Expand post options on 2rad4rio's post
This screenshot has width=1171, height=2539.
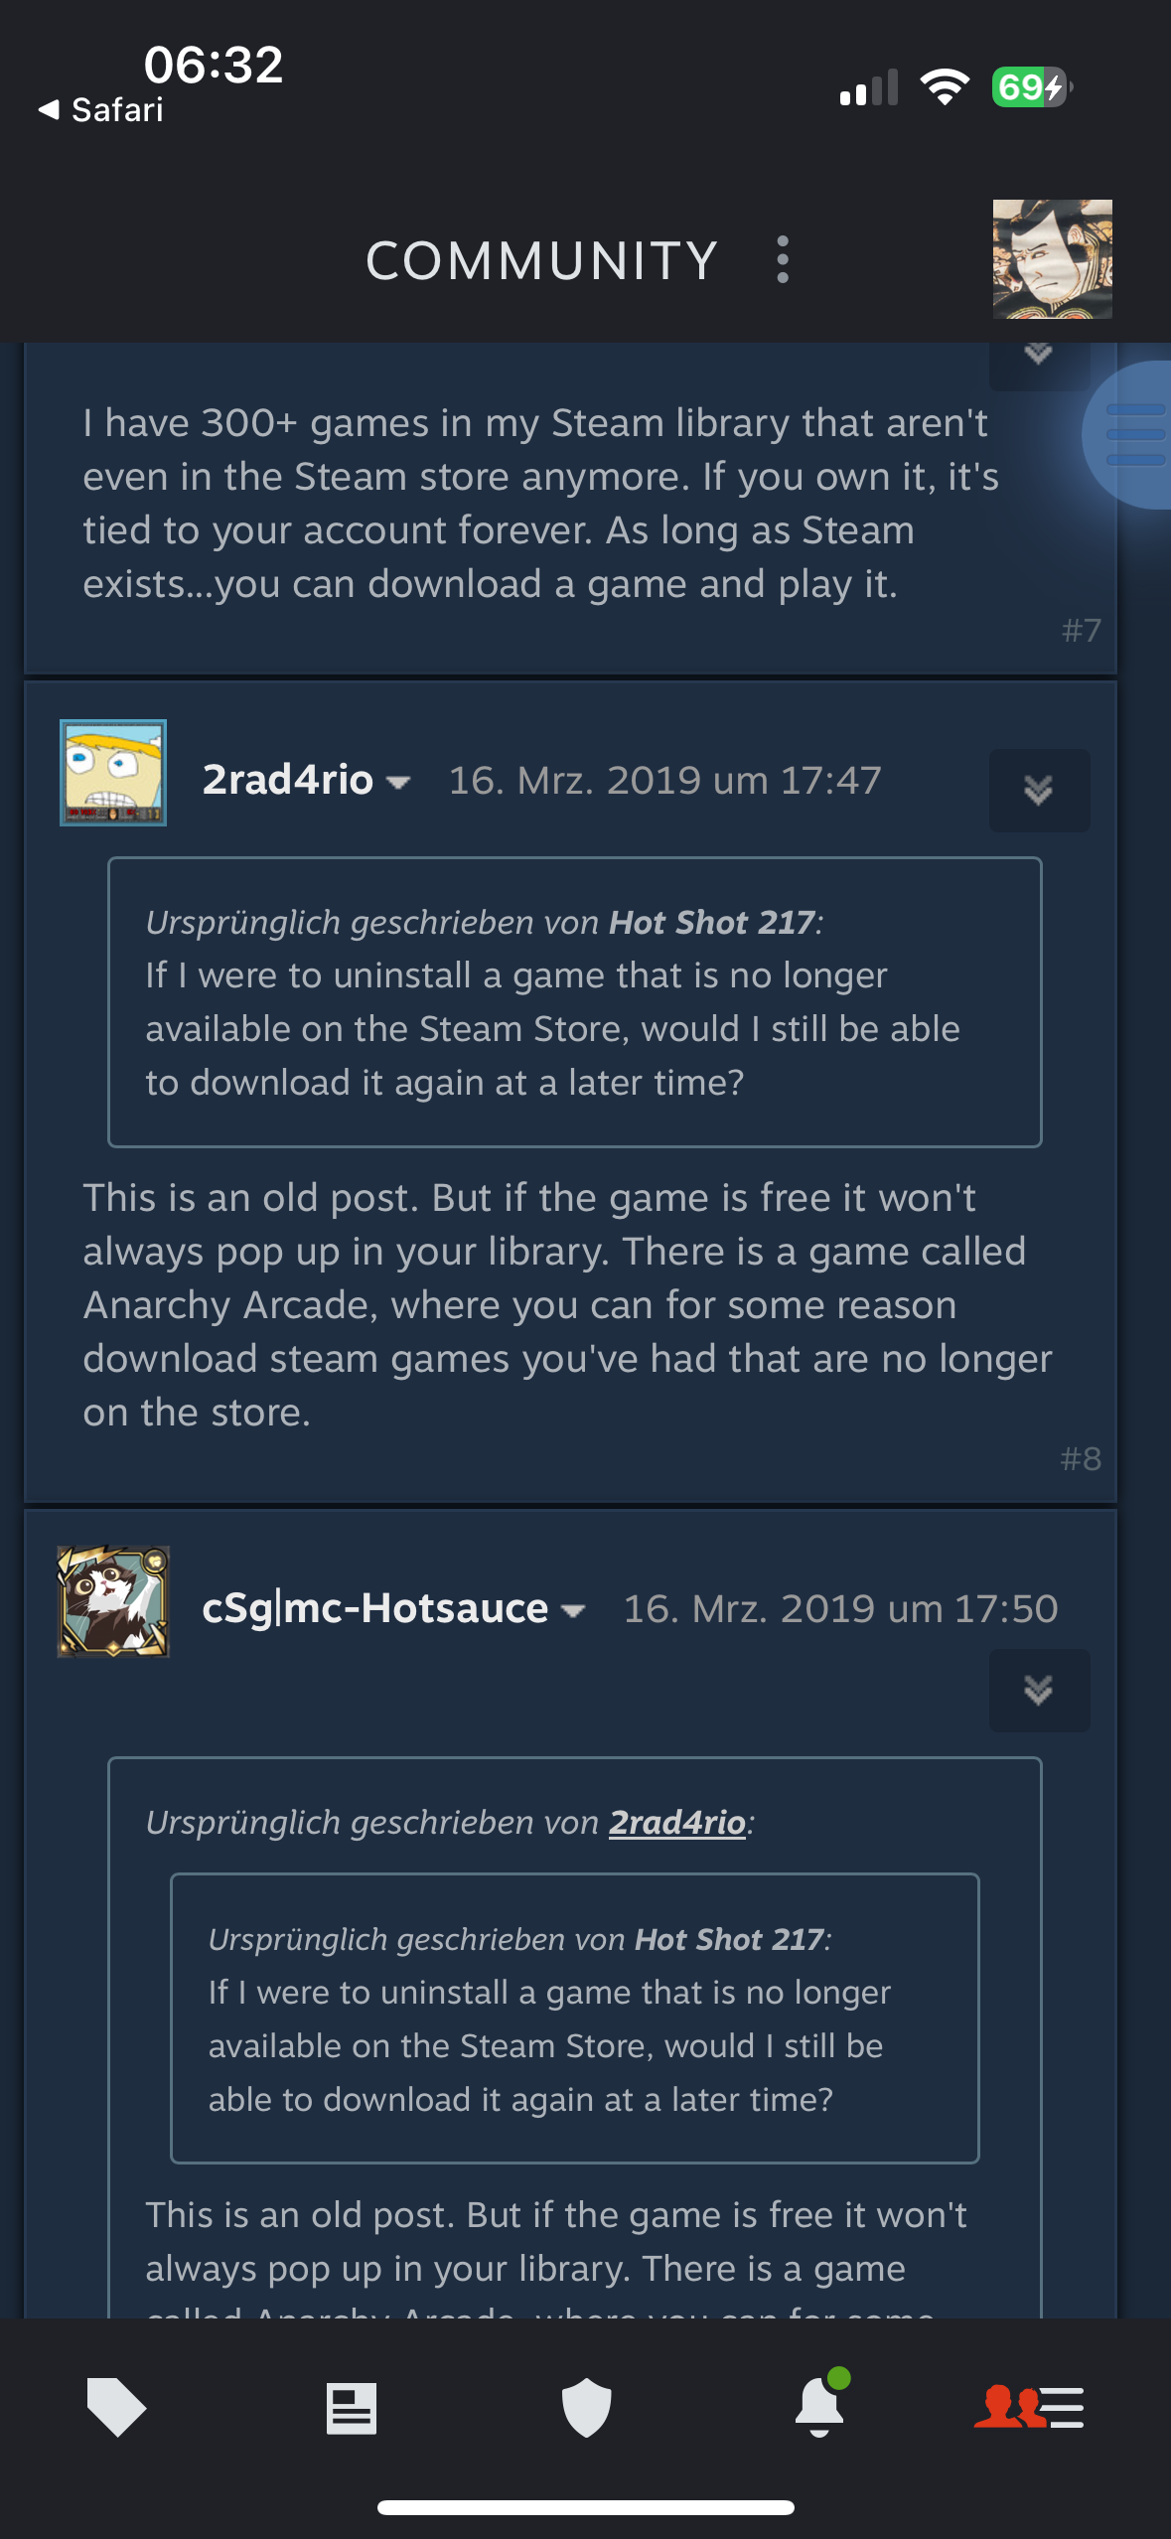click(1039, 790)
